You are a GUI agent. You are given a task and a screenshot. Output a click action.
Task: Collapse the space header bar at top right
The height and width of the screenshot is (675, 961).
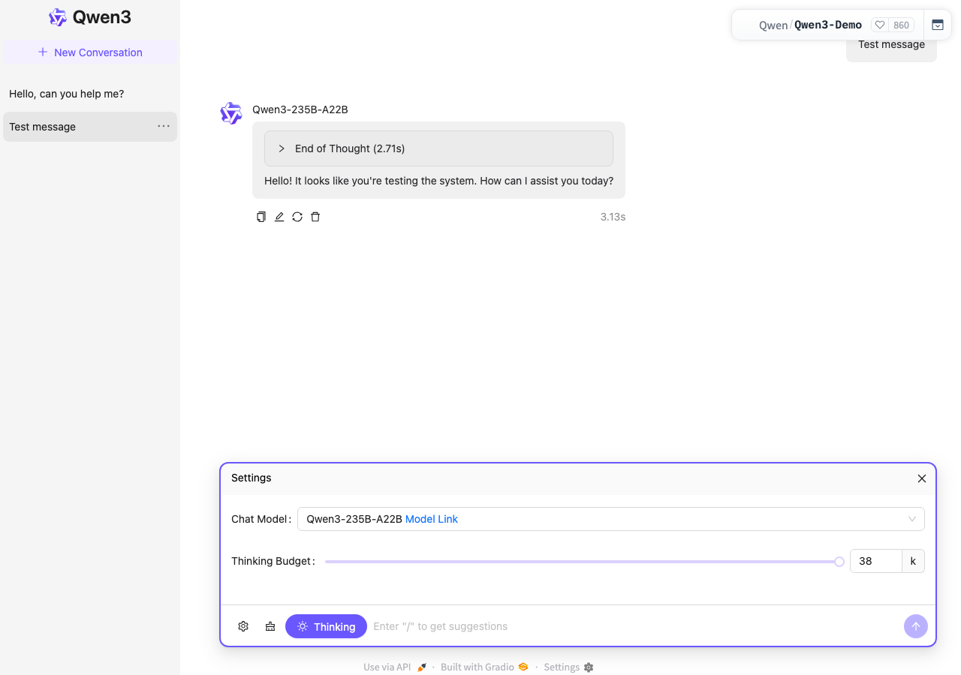tap(938, 25)
